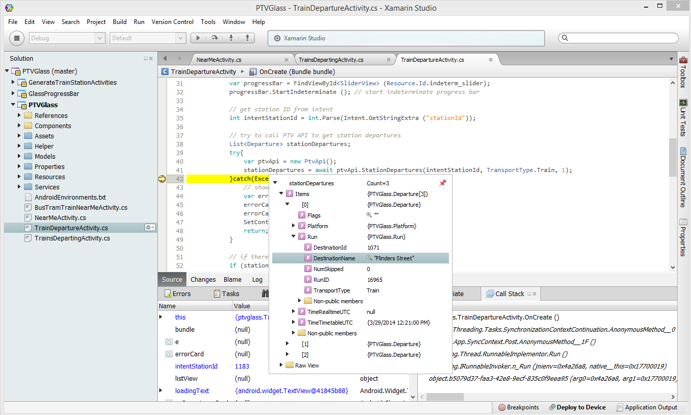Screen dimensions: 691x415
Task: Expand item [1] in debug tooltip
Action: (x=288, y=344)
